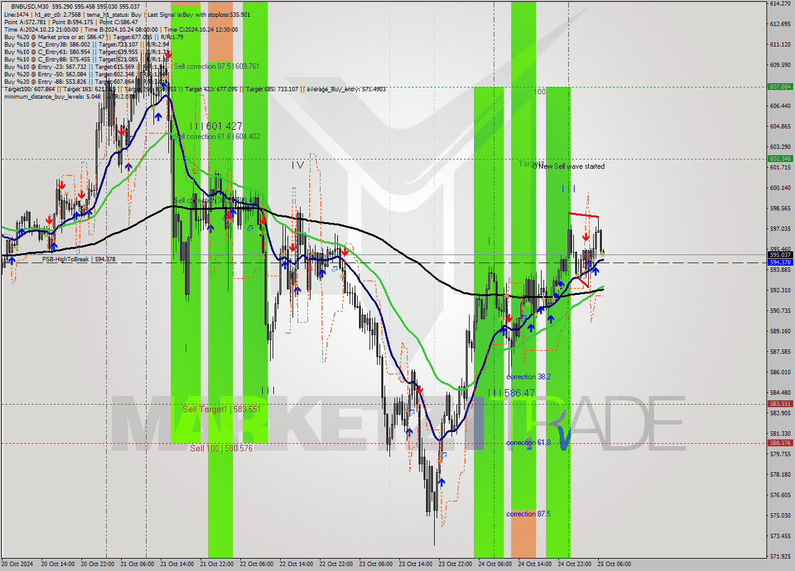The height and width of the screenshot is (571, 795).
Task: Click the '21 Oct 22:00' time axis label
Action: (216, 564)
